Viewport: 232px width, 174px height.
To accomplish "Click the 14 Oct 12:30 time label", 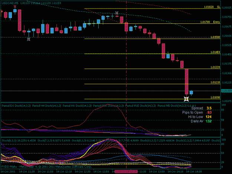I will (82, 171).
